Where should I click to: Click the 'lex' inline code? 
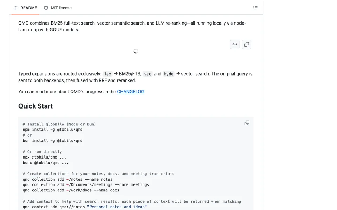108,74
